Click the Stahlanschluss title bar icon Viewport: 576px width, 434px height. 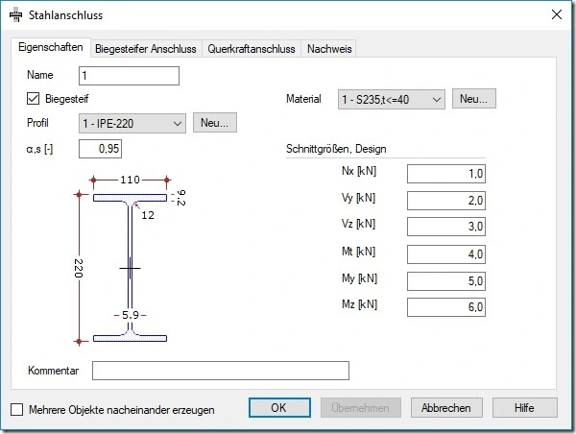click(15, 15)
